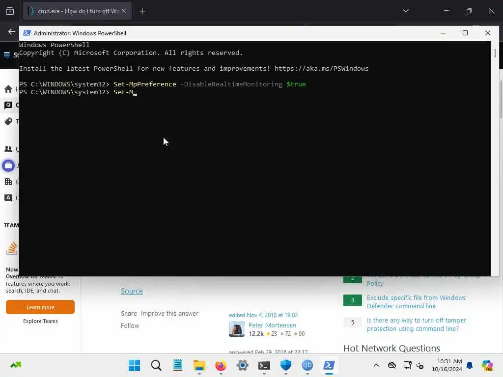Open notifications bell icon in tray
The image size is (503, 377).
pyautogui.click(x=470, y=365)
